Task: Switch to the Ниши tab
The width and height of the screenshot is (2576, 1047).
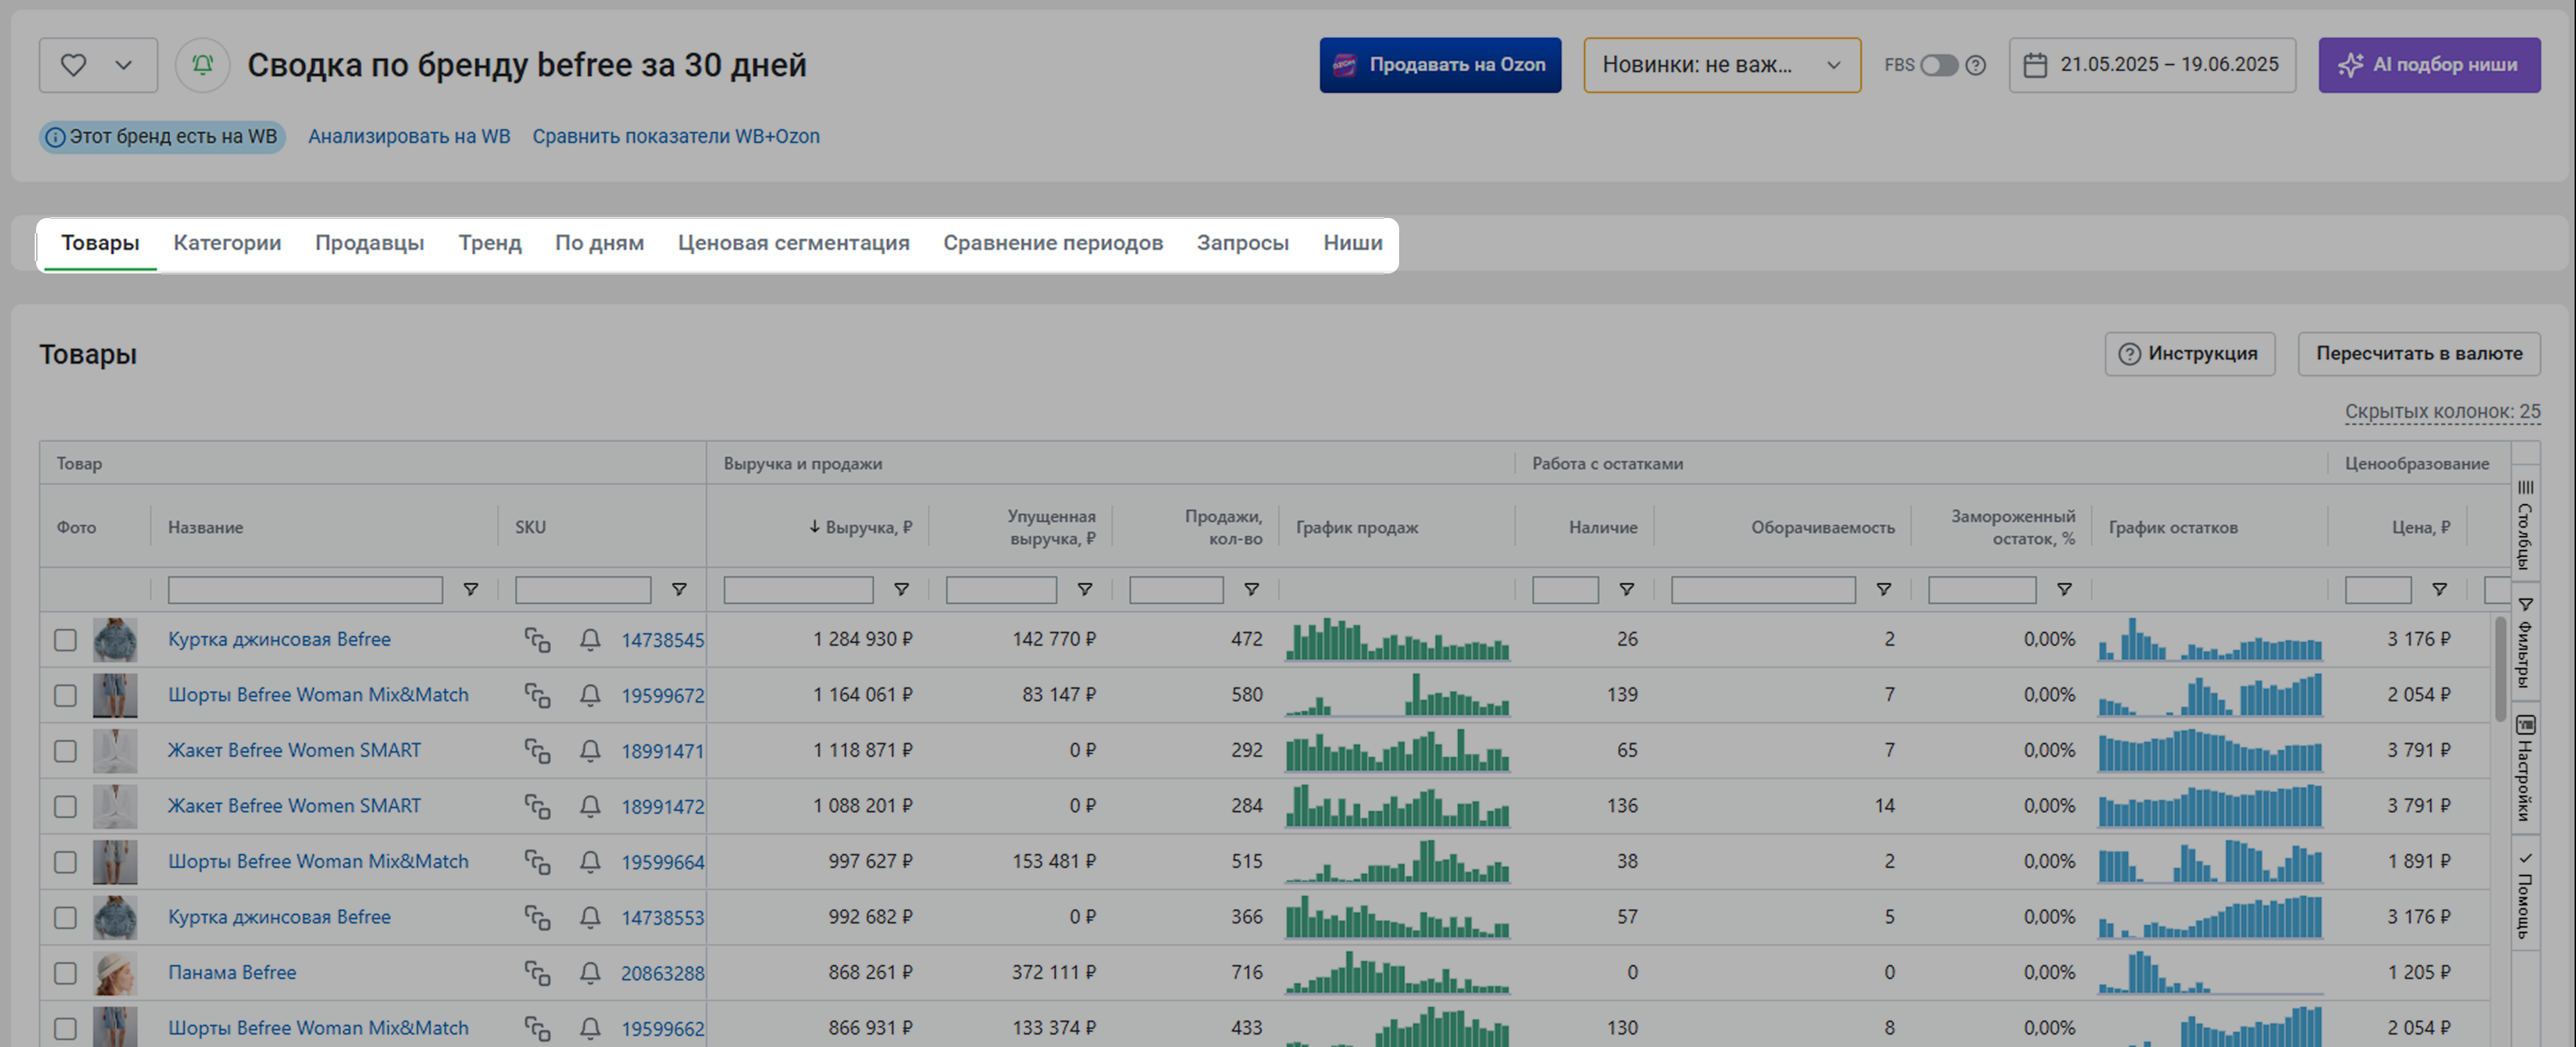Action: click(x=1353, y=243)
